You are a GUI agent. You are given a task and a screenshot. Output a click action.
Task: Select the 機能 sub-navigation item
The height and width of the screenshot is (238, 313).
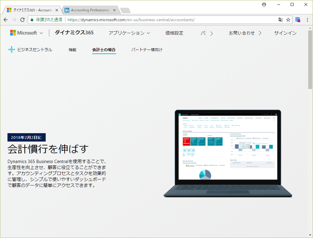coord(73,50)
